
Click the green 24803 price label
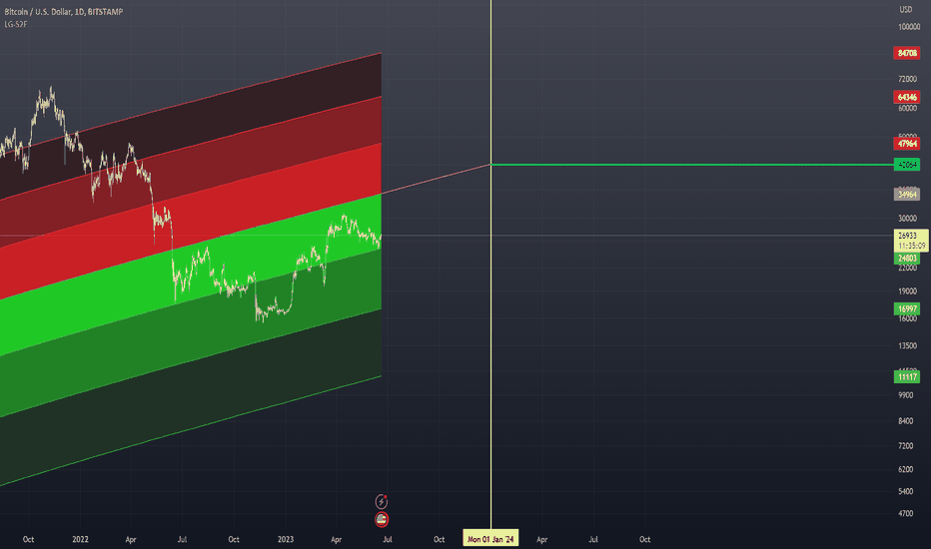(x=907, y=259)
